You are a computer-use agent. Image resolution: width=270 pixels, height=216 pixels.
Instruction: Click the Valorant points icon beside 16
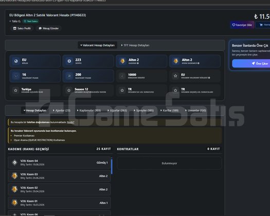[x=16, y=76]
